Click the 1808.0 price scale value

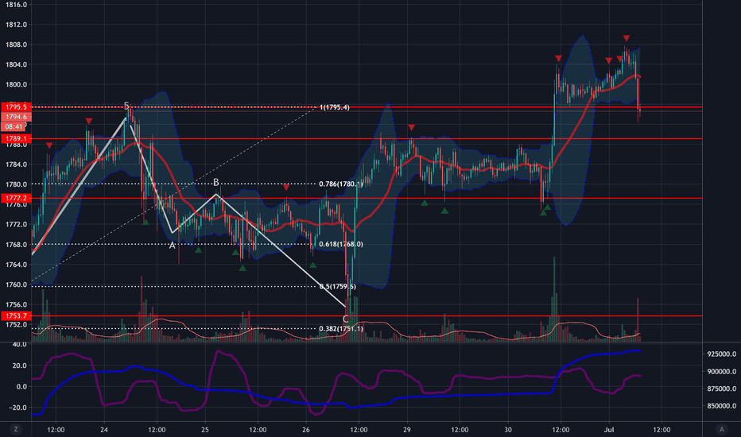tap(16, 44)
